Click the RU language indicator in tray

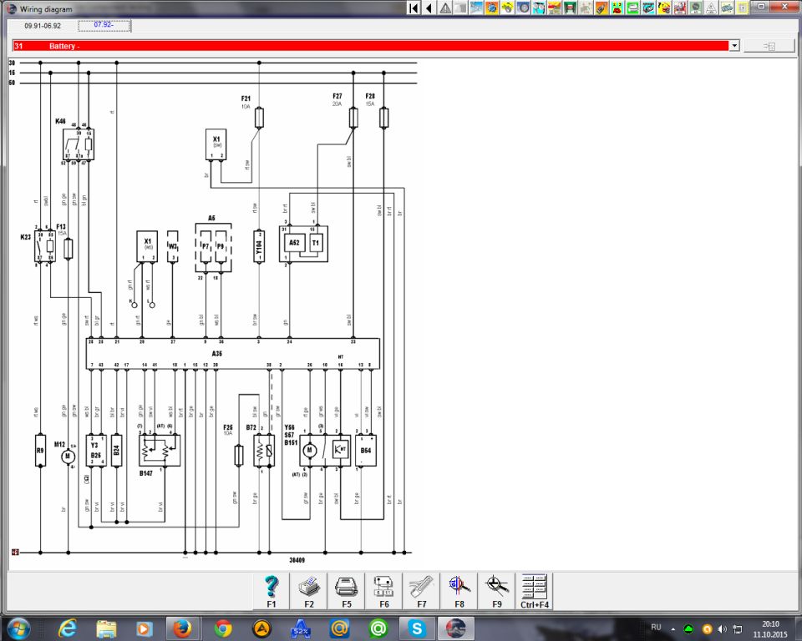[657, 627]
